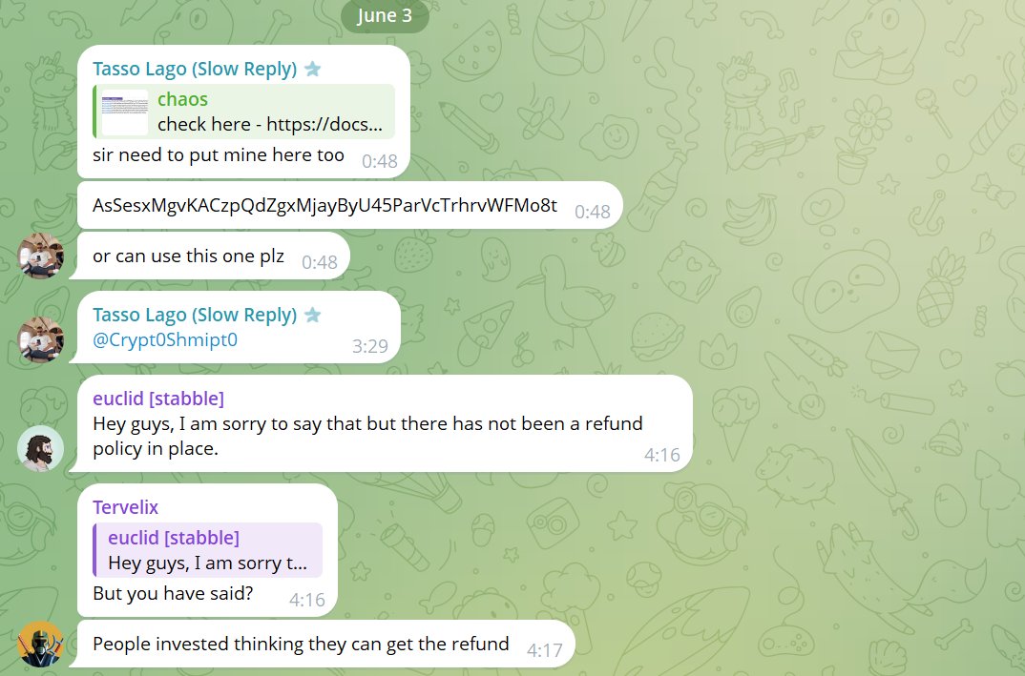Viewport: 1025px width, 676px height.
Task: Click the 'June 3' date badge
Action: coord(385,15)
